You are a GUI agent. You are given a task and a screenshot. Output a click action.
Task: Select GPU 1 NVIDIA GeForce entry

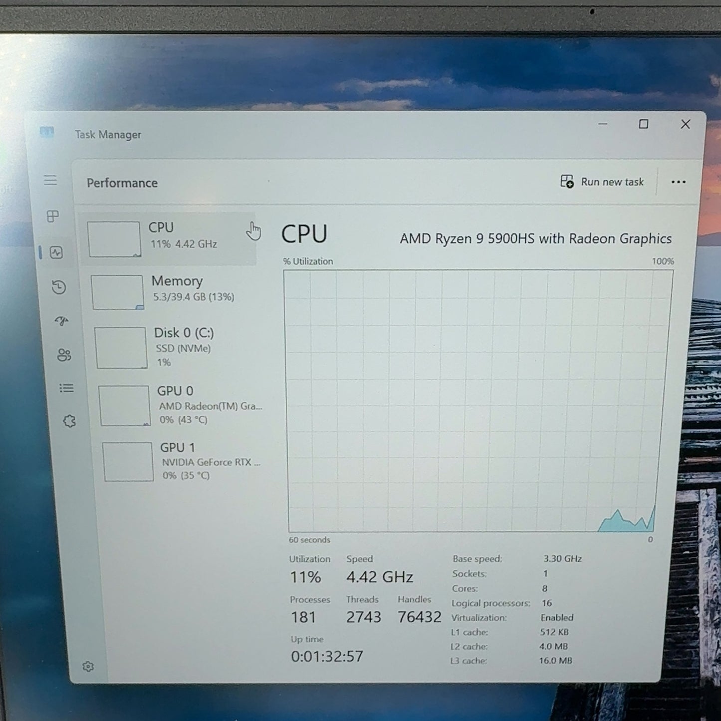click(x=183, y=462)
